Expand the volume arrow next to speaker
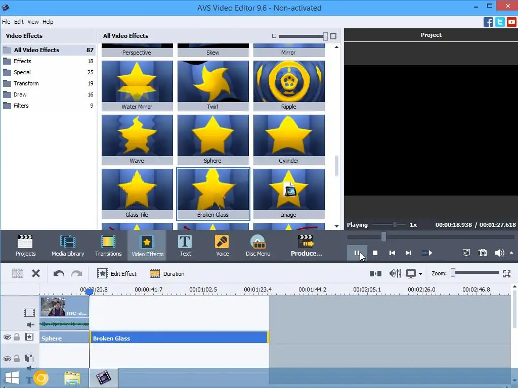This screenshot has width=518, height=388. pyautogui.click(x=511, y=253)
